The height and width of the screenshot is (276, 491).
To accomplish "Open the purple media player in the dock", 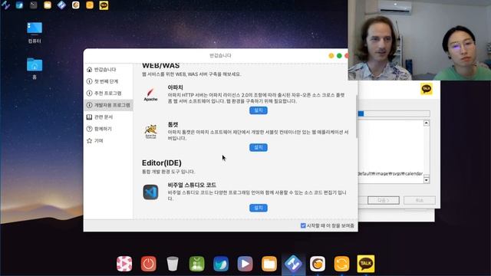I will [245, 264].
